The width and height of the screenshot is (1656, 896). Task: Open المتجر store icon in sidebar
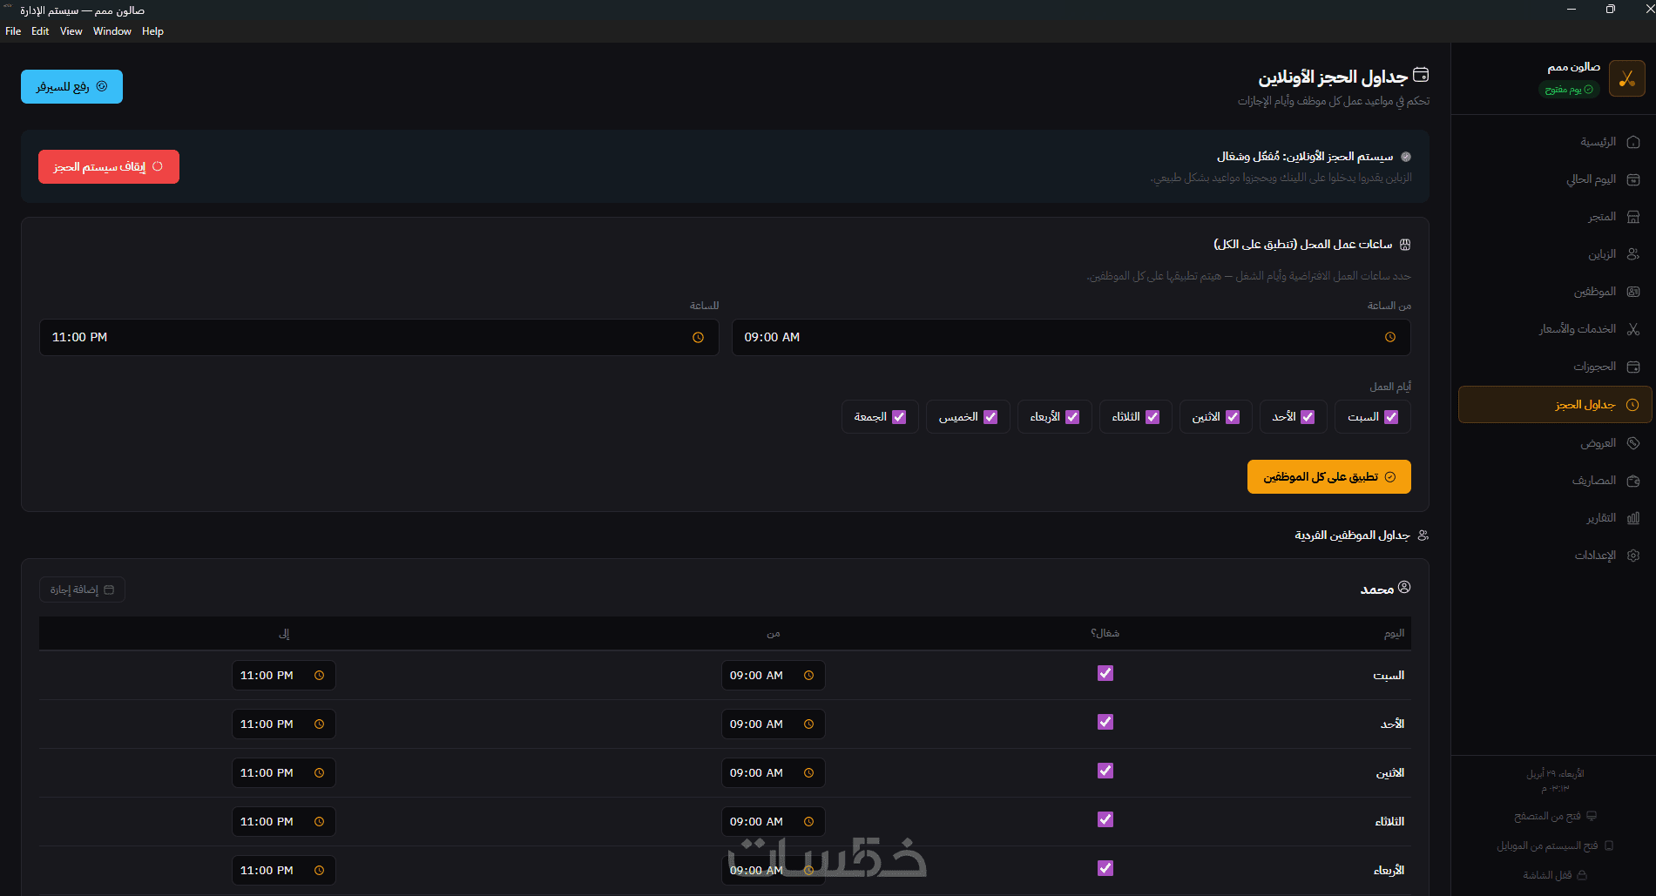1633,217
